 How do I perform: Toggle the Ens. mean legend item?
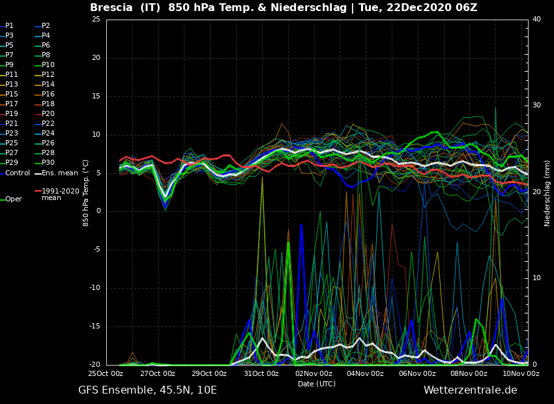click(x=59, y=173)
